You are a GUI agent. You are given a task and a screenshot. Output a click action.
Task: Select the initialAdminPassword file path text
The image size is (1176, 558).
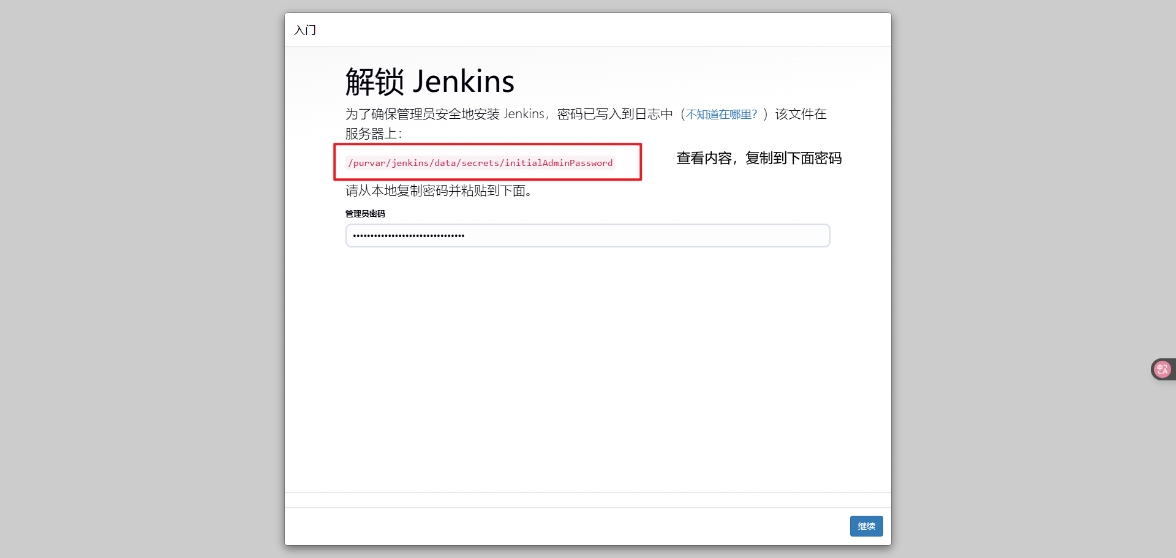(x=480, y=163)
